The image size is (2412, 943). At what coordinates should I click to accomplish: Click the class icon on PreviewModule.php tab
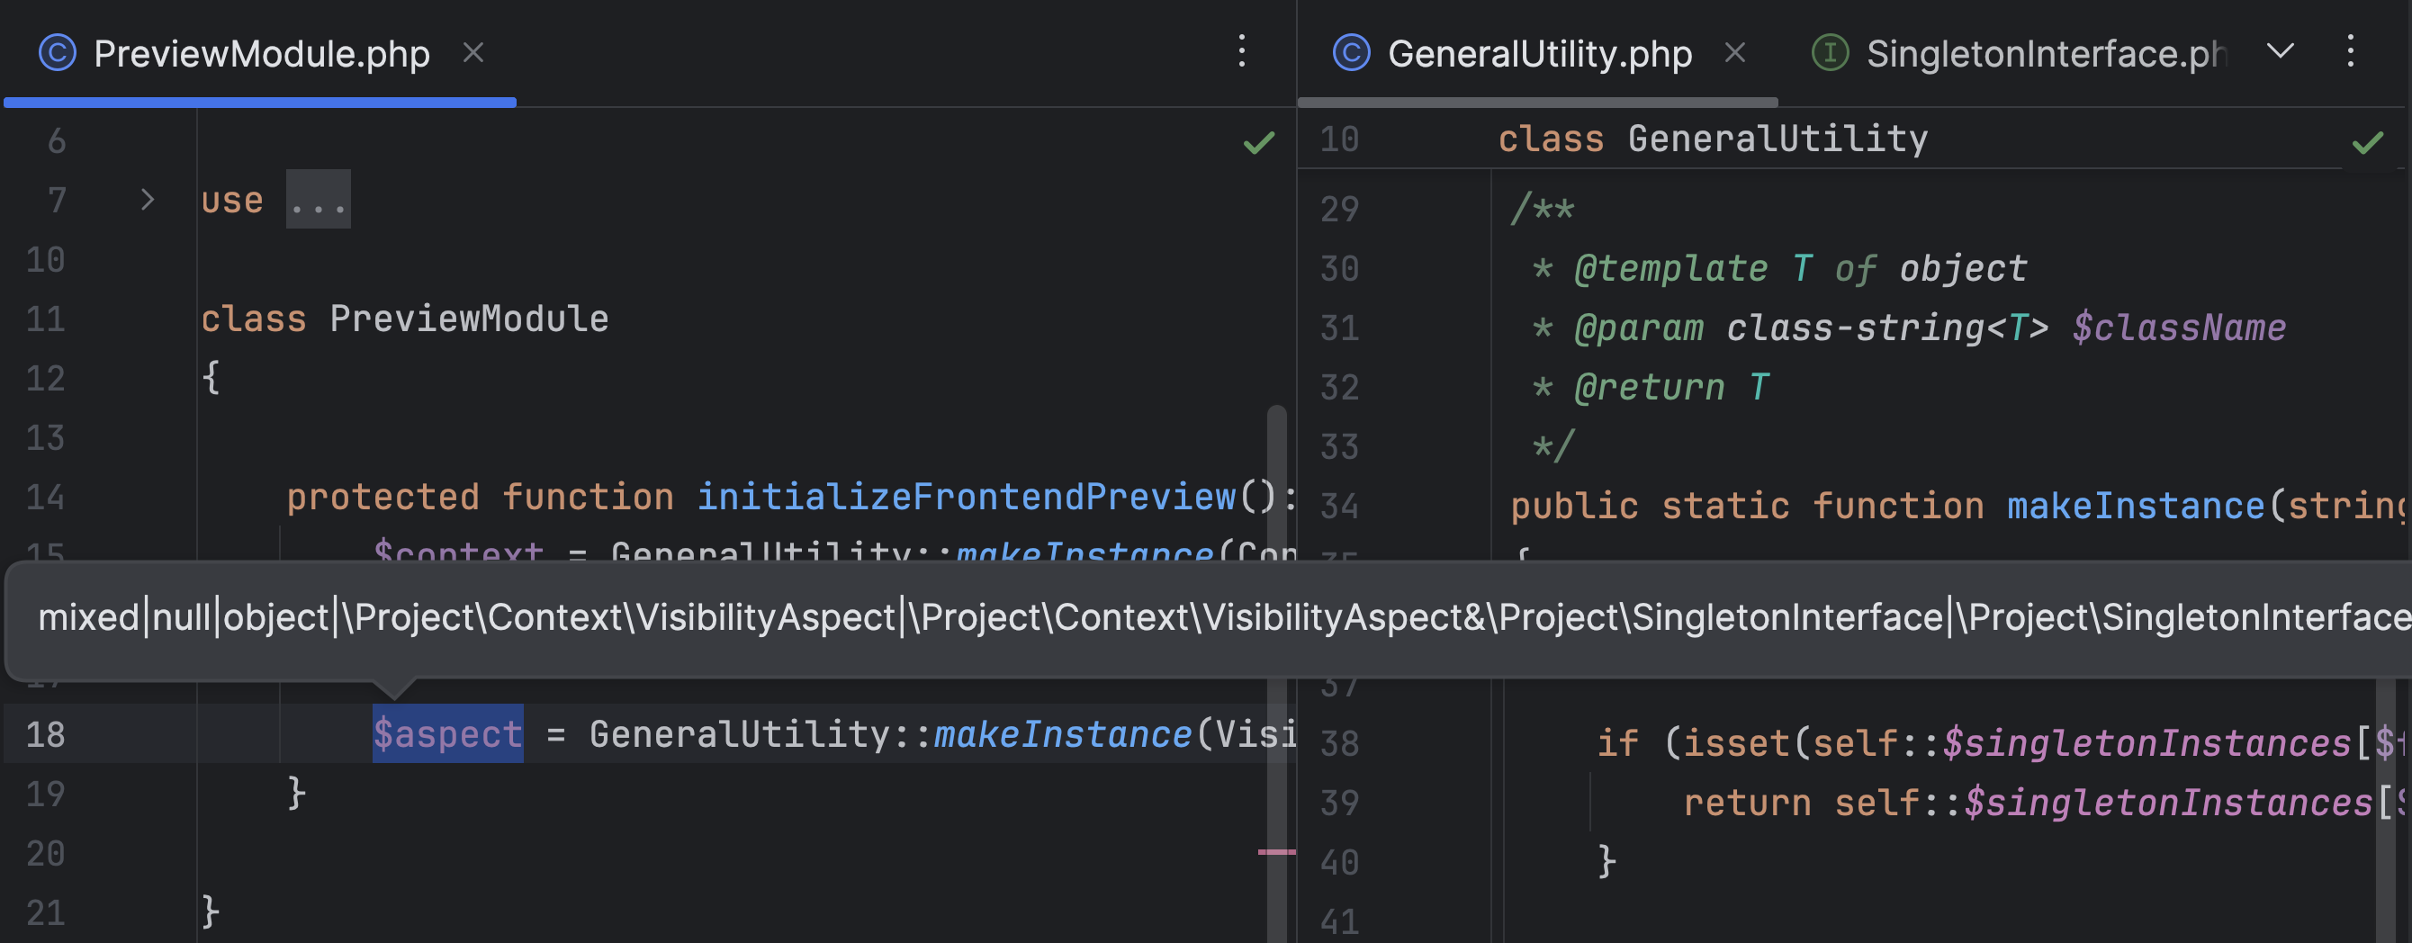(x=57, y=53)
